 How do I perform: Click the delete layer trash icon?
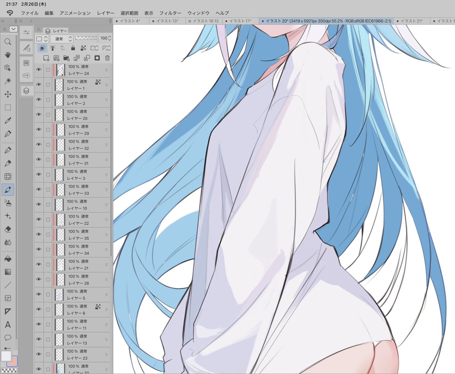point(108,57)
